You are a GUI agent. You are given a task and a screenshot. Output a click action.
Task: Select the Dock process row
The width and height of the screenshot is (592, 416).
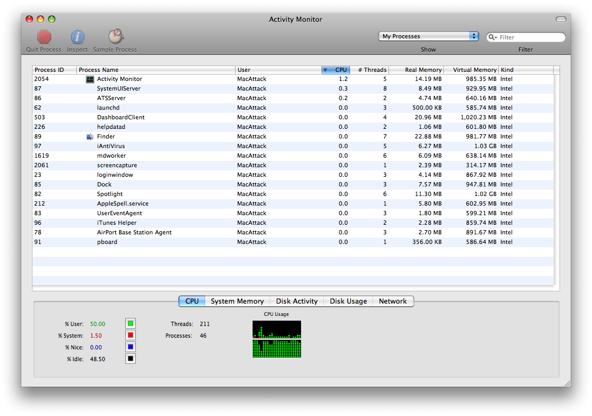[x=294, y=185]
